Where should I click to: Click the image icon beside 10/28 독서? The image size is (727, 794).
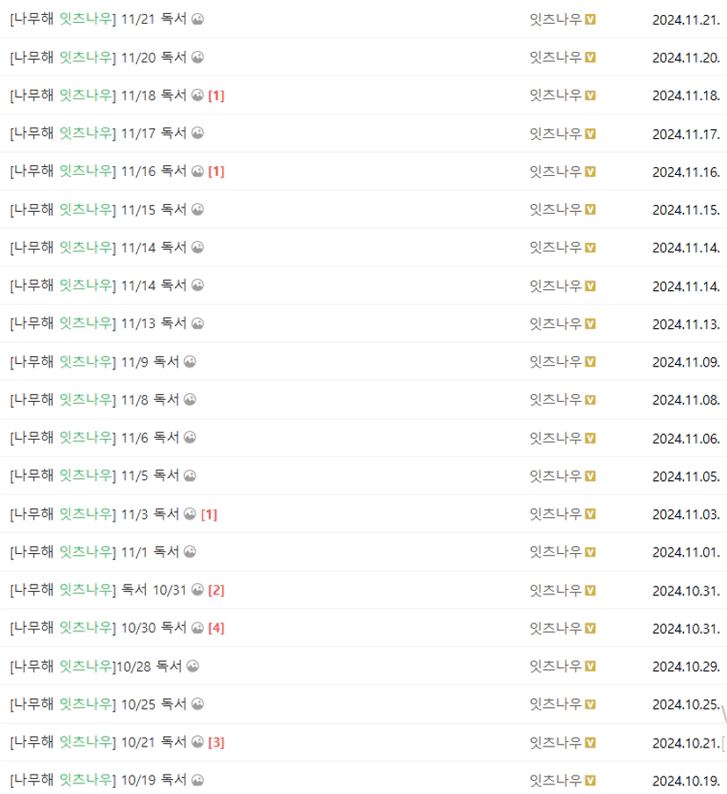tap(193, 667)
